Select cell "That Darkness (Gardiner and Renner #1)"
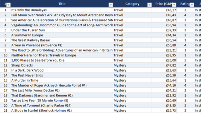The image size is (201, 113). click(x=62, y=95)
